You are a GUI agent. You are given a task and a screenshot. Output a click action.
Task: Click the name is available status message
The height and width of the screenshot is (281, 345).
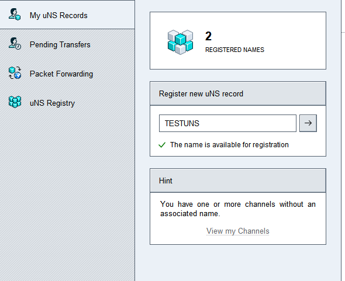(x=229, y=145)
